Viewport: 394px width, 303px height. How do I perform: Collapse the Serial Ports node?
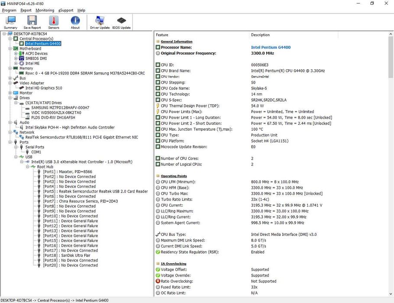(x=16, y=147)
